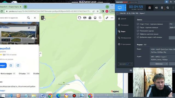
Task: Toggle the Bandicam speaker sound icon
Action: [156, 8]
